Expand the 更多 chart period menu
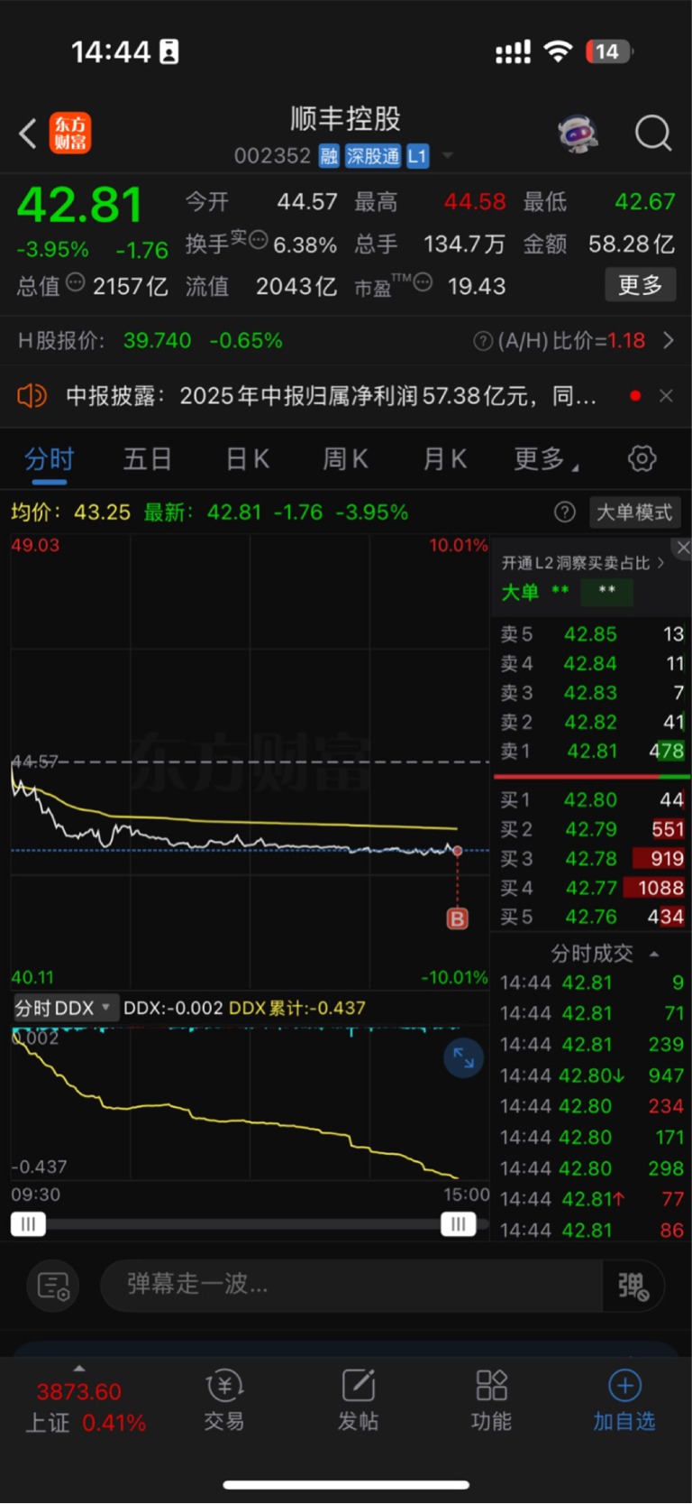 [546, 459]
